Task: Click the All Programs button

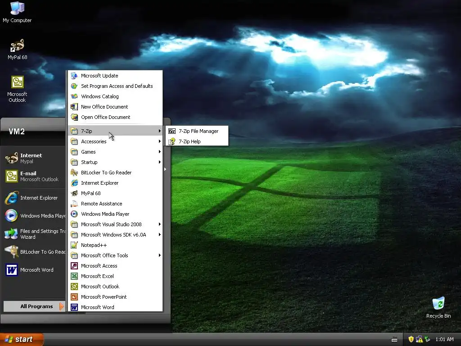Action: [34, 306]
